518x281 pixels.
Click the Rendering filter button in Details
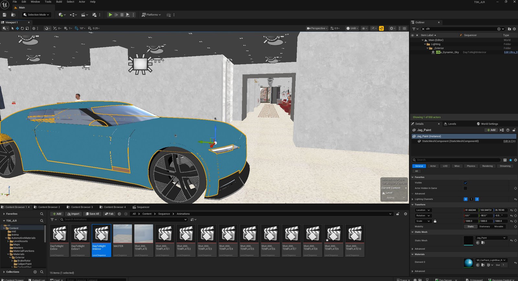(x=487, y=166)
